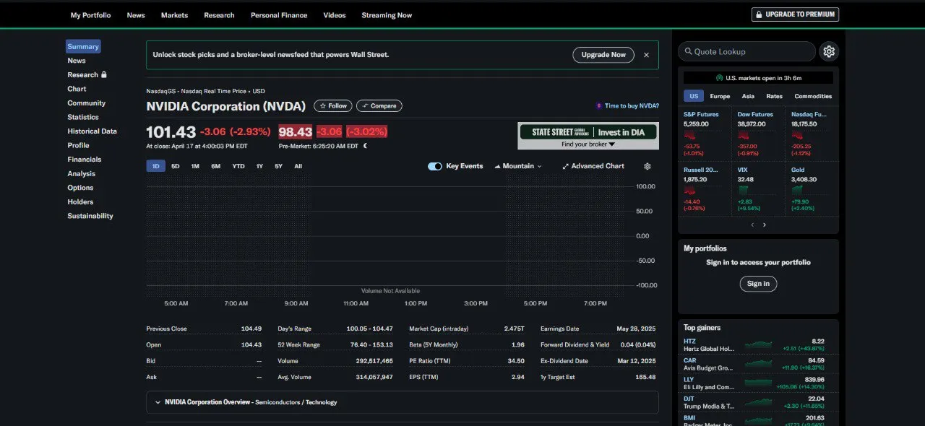
Task: Open the Find your broker dropdown
Action: click(x=588, y=144)
